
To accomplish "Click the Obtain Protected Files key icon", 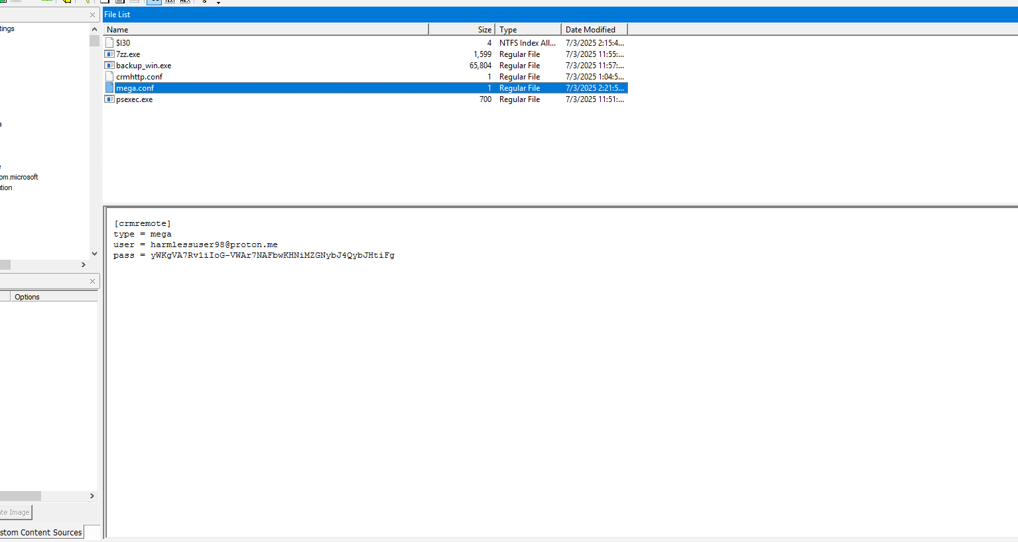I will click(x=88, y=1).
